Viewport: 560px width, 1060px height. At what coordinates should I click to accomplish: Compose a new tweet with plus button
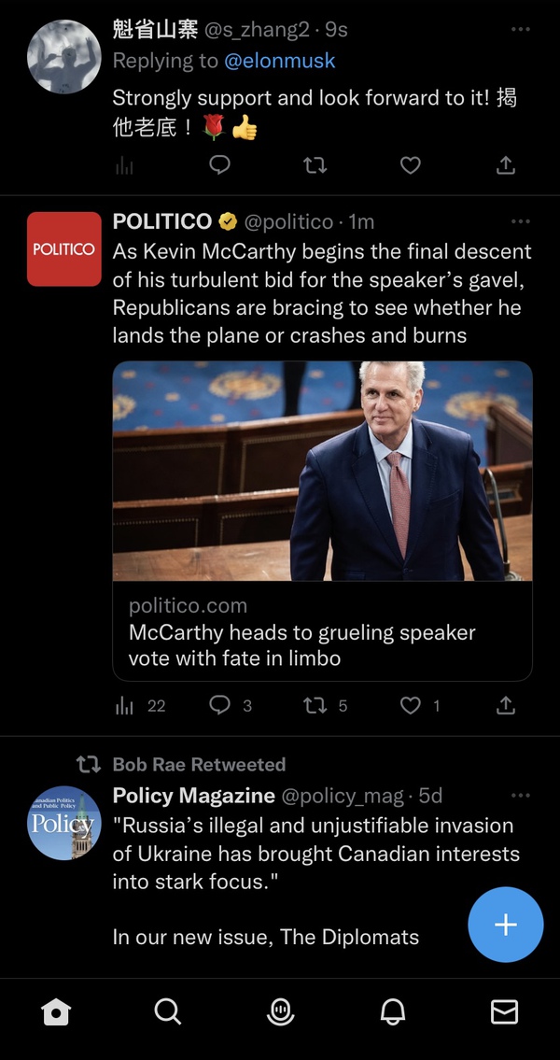505,925
